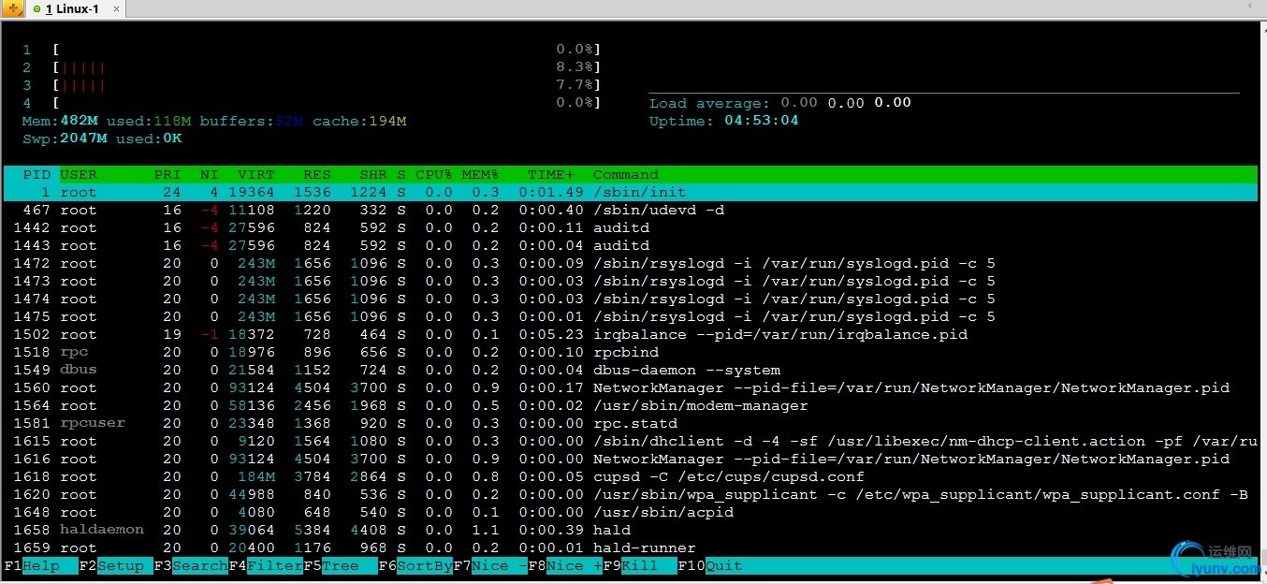Click CPU 2 usage meter bar
This screenshot has height=584, width=1267.
click(x=312, y=67)
